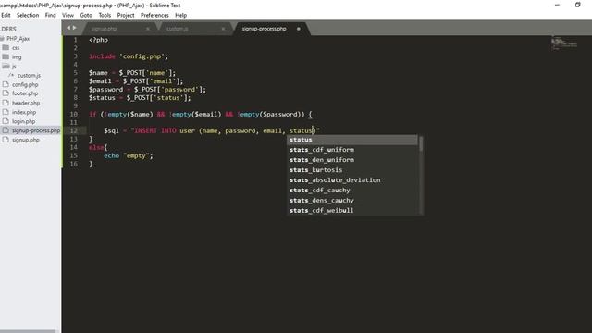Click the img folder icon
Viewport: 592px width, 333px height.
[6, 56]
